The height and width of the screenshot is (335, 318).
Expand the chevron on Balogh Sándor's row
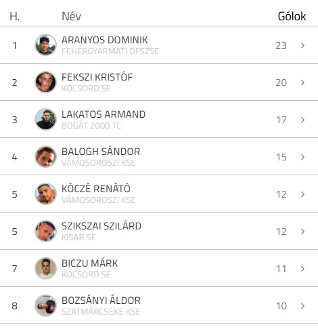(x=302, y=157)
